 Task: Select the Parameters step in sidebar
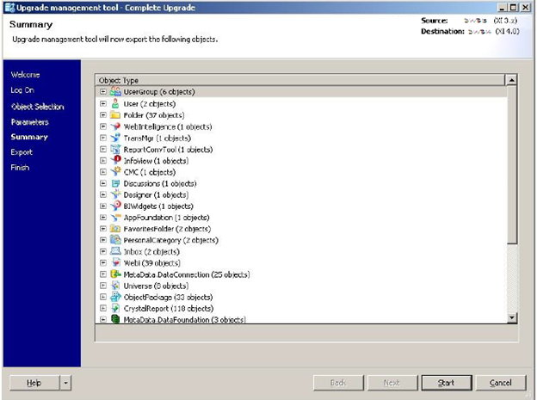[x=29, y=122]
